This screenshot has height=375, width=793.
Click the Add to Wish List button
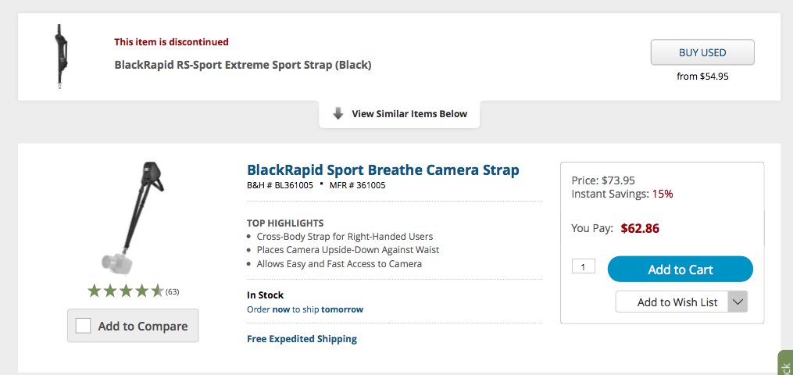(x=672, y=302)
